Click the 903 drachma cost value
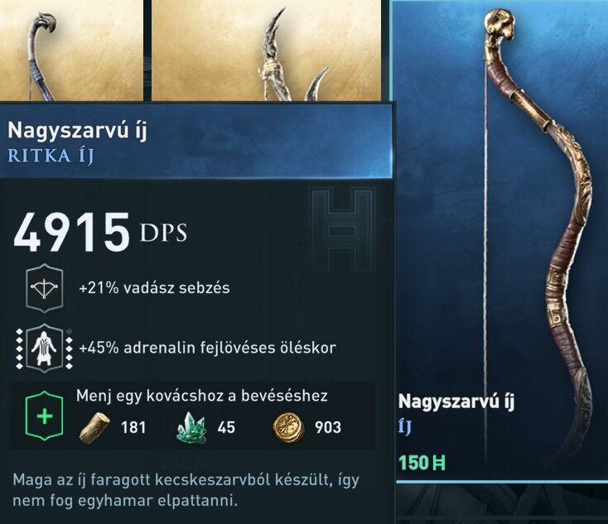This screenshot has width=608, height=524. pos(328,427)
